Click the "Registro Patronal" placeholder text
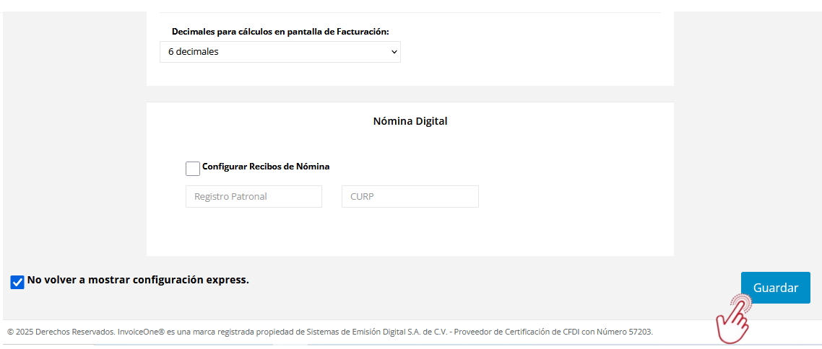Screen dimensions: 822x349 pos(230,197)
